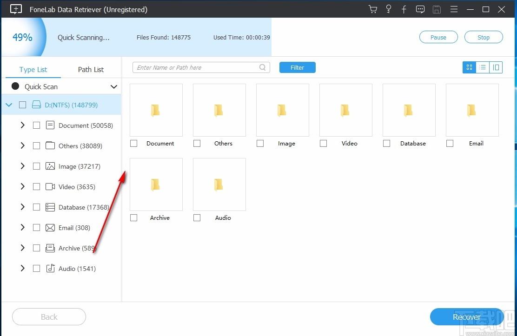Click the search magnifier icon

263,67
